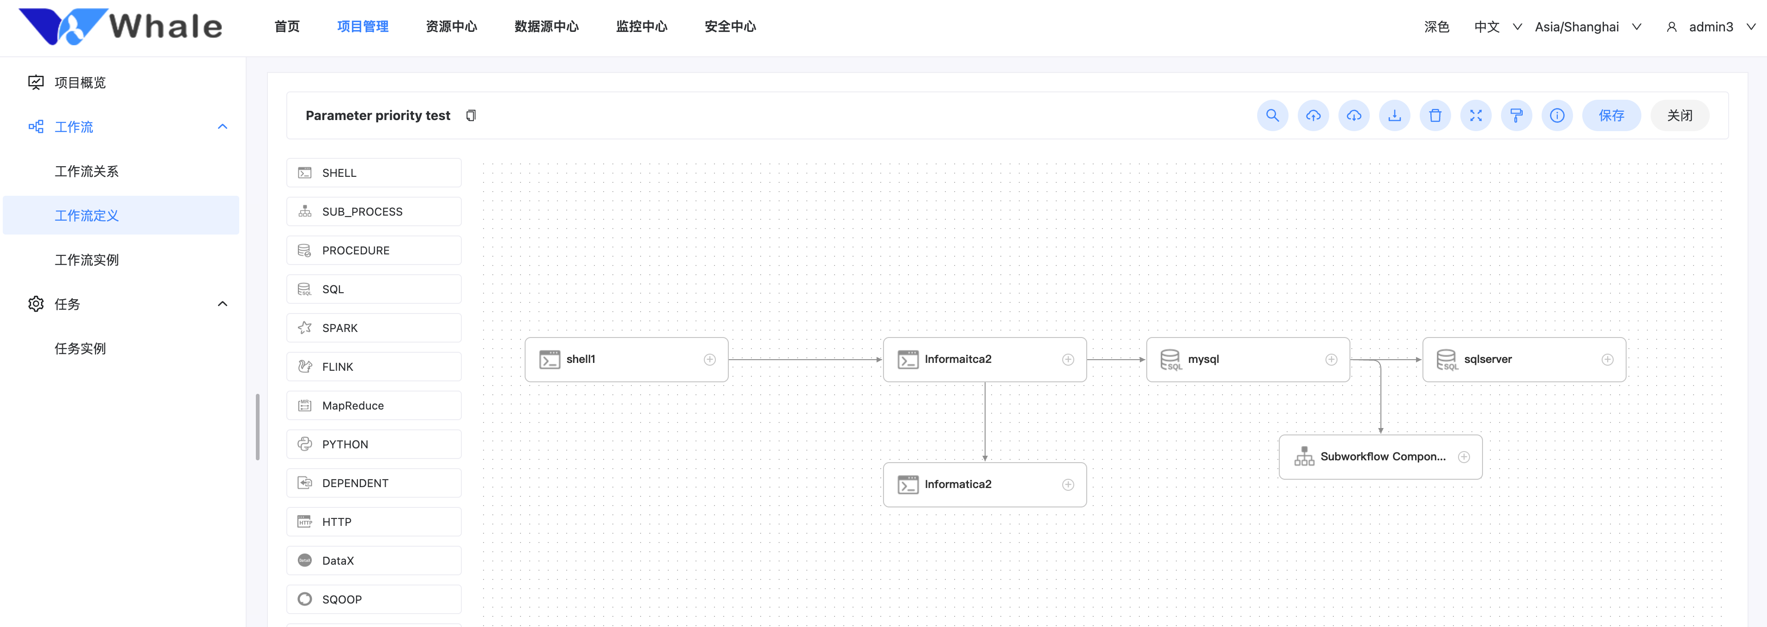The width and height of the screenshot is (1767, 627).
Task: Open the 数据源中心 top menu
Action: 546,27
